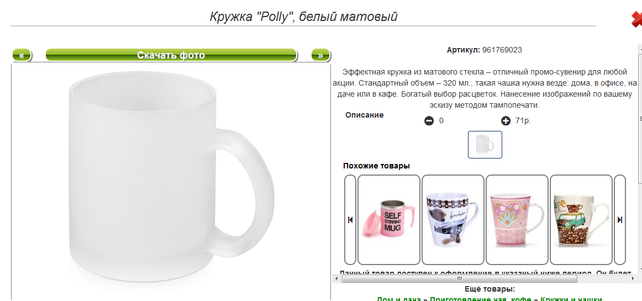Click the minus quantity icon
642x301 pixels.
click(x=429, y=121)
